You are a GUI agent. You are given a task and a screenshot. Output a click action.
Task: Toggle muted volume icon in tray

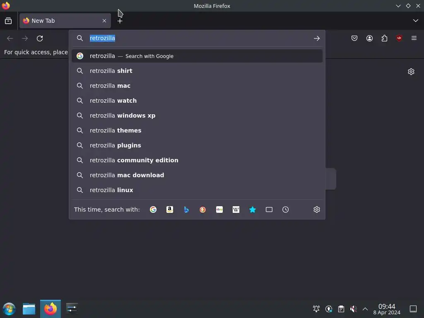point(354,309)
